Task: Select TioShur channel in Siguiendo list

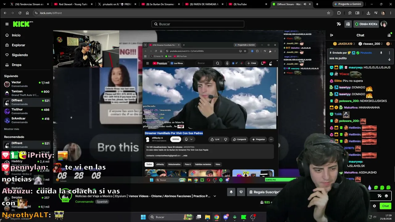Action: click(x=27, y=111)
